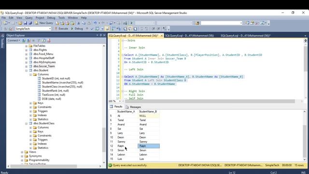Toggle auto-hide pin on Object Explorer
This screenshot has width=309, height=174.
coord(101,35)
